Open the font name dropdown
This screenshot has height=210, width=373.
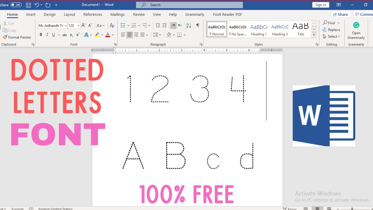tap(66, 25)
